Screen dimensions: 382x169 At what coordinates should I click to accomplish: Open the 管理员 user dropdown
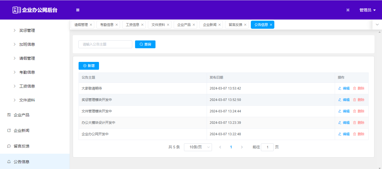(x=367, y=10)
